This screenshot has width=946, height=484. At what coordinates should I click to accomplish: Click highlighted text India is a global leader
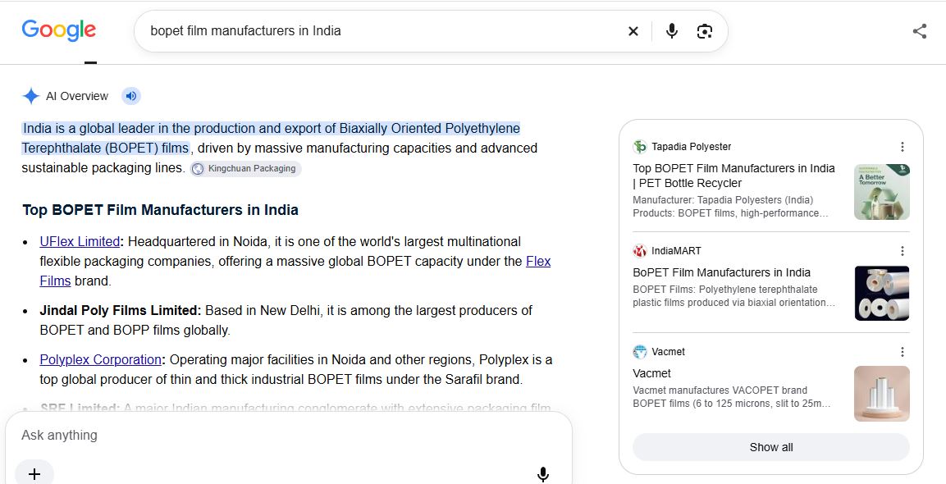tap(271, 138)
